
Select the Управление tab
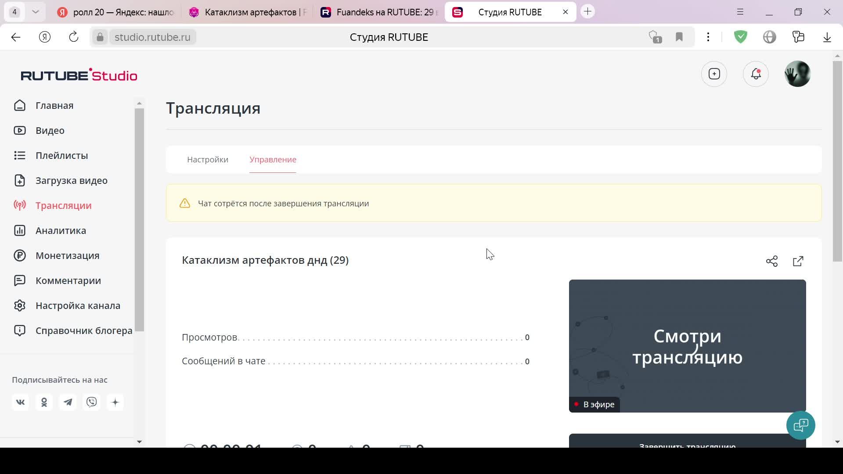tap(273, 159)
